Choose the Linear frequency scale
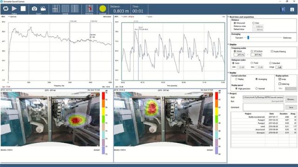 point(235,51)
